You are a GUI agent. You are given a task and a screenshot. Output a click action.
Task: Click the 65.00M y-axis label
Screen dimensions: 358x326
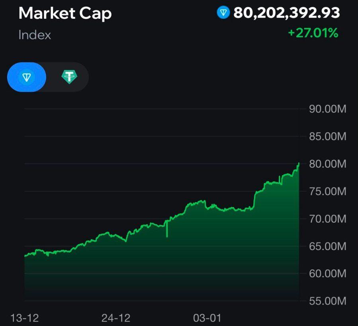pyautogui.click(x=328, y=246)
